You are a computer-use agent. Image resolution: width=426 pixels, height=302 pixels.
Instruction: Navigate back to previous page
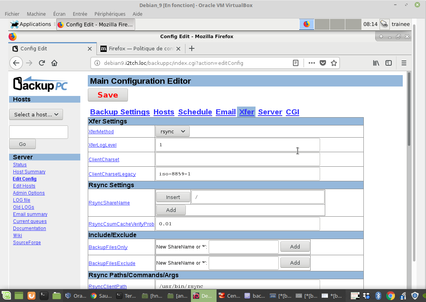point(16,63)
